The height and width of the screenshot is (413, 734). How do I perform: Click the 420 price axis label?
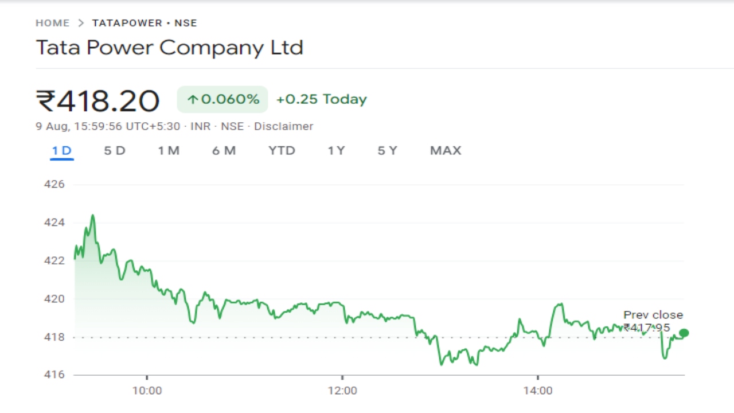pyautogui.click(x=54, y=299)
